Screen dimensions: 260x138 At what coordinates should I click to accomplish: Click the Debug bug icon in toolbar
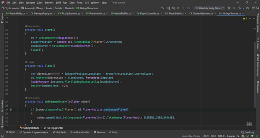click(x=229, y=8)
